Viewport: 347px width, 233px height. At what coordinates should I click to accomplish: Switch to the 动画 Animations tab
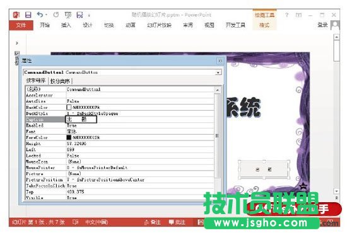pos(131,25)
